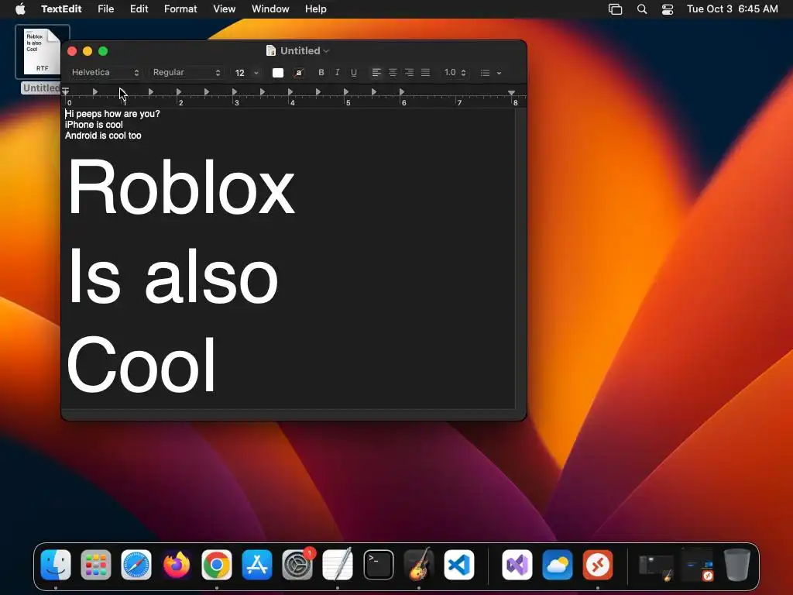Viewport: 793px width, 595px height.
Task: Click the document proxy icon in title bar
Action: pos(271,50)
